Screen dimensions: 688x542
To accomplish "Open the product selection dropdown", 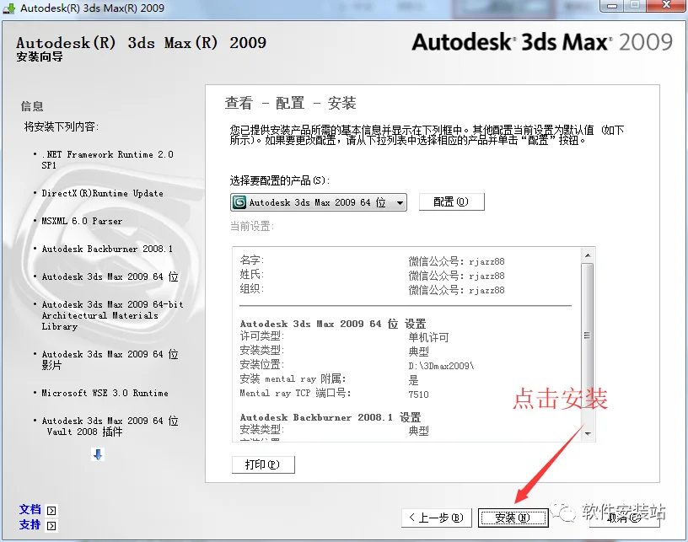I will click(319, 202).
